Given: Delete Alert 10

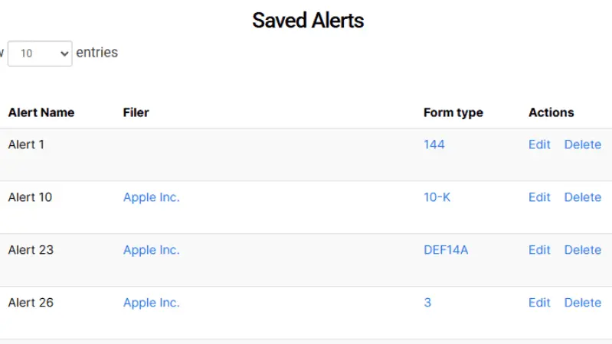Looking at the screenshot, I should 582,197.
